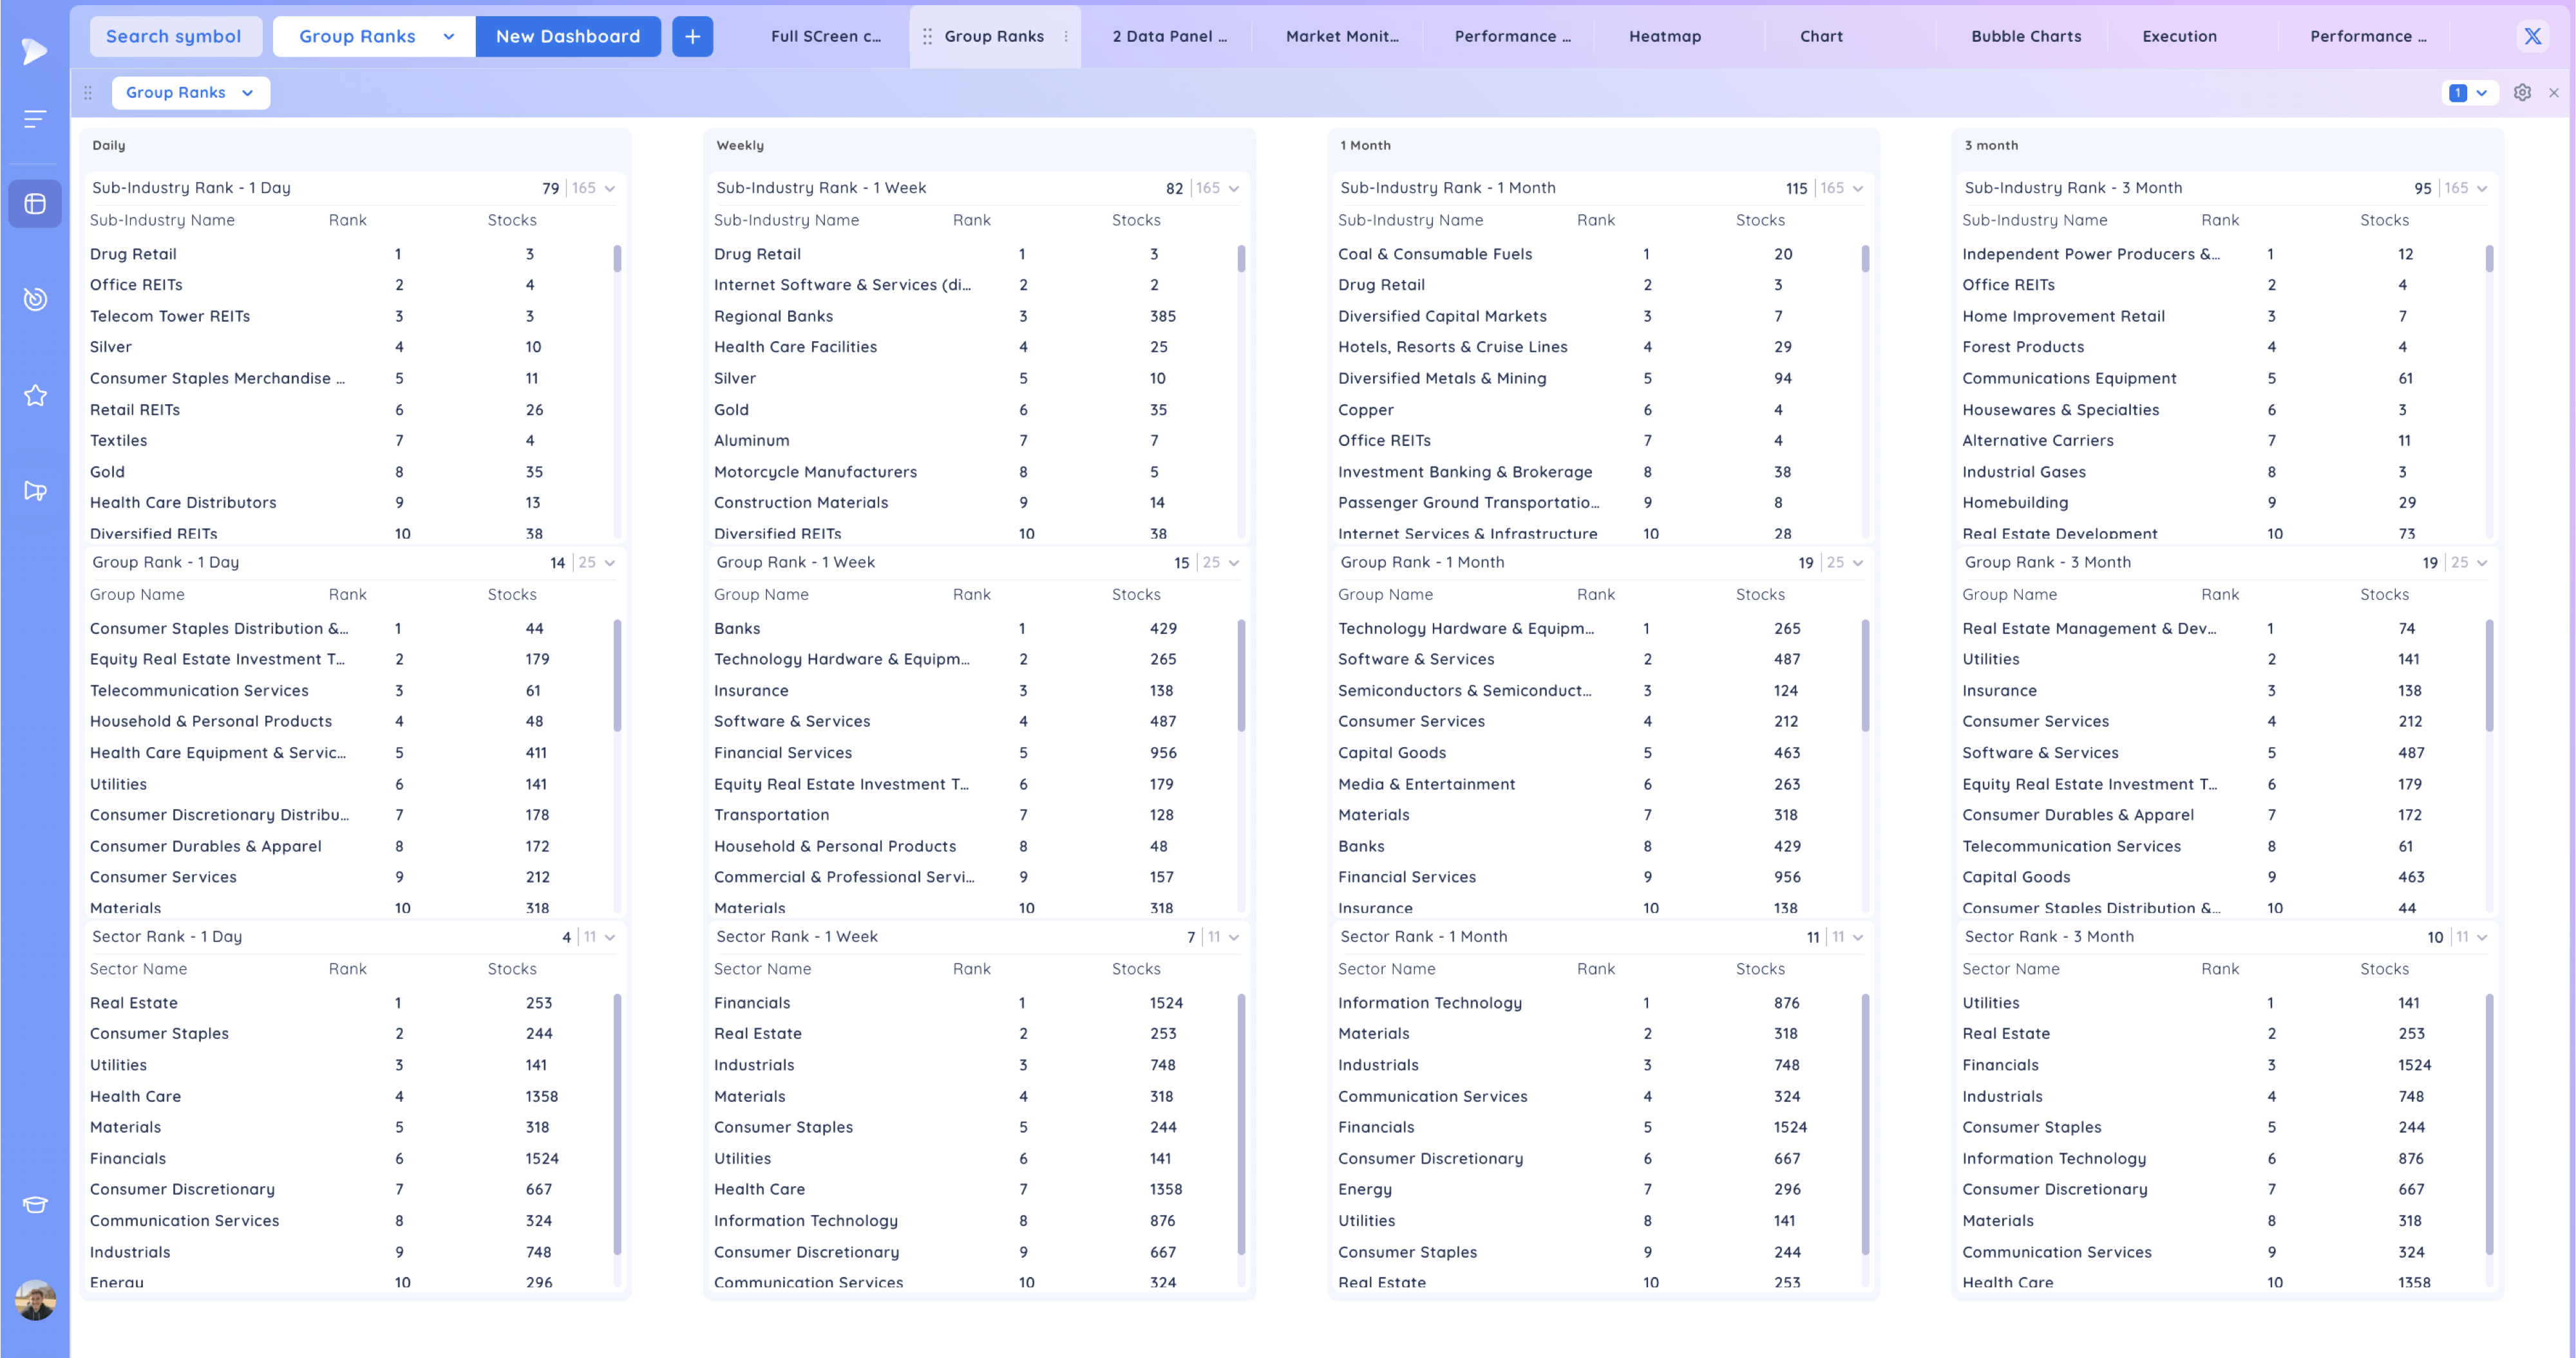
Task: Open the favorites star sidebar icon
Action: 35,396
